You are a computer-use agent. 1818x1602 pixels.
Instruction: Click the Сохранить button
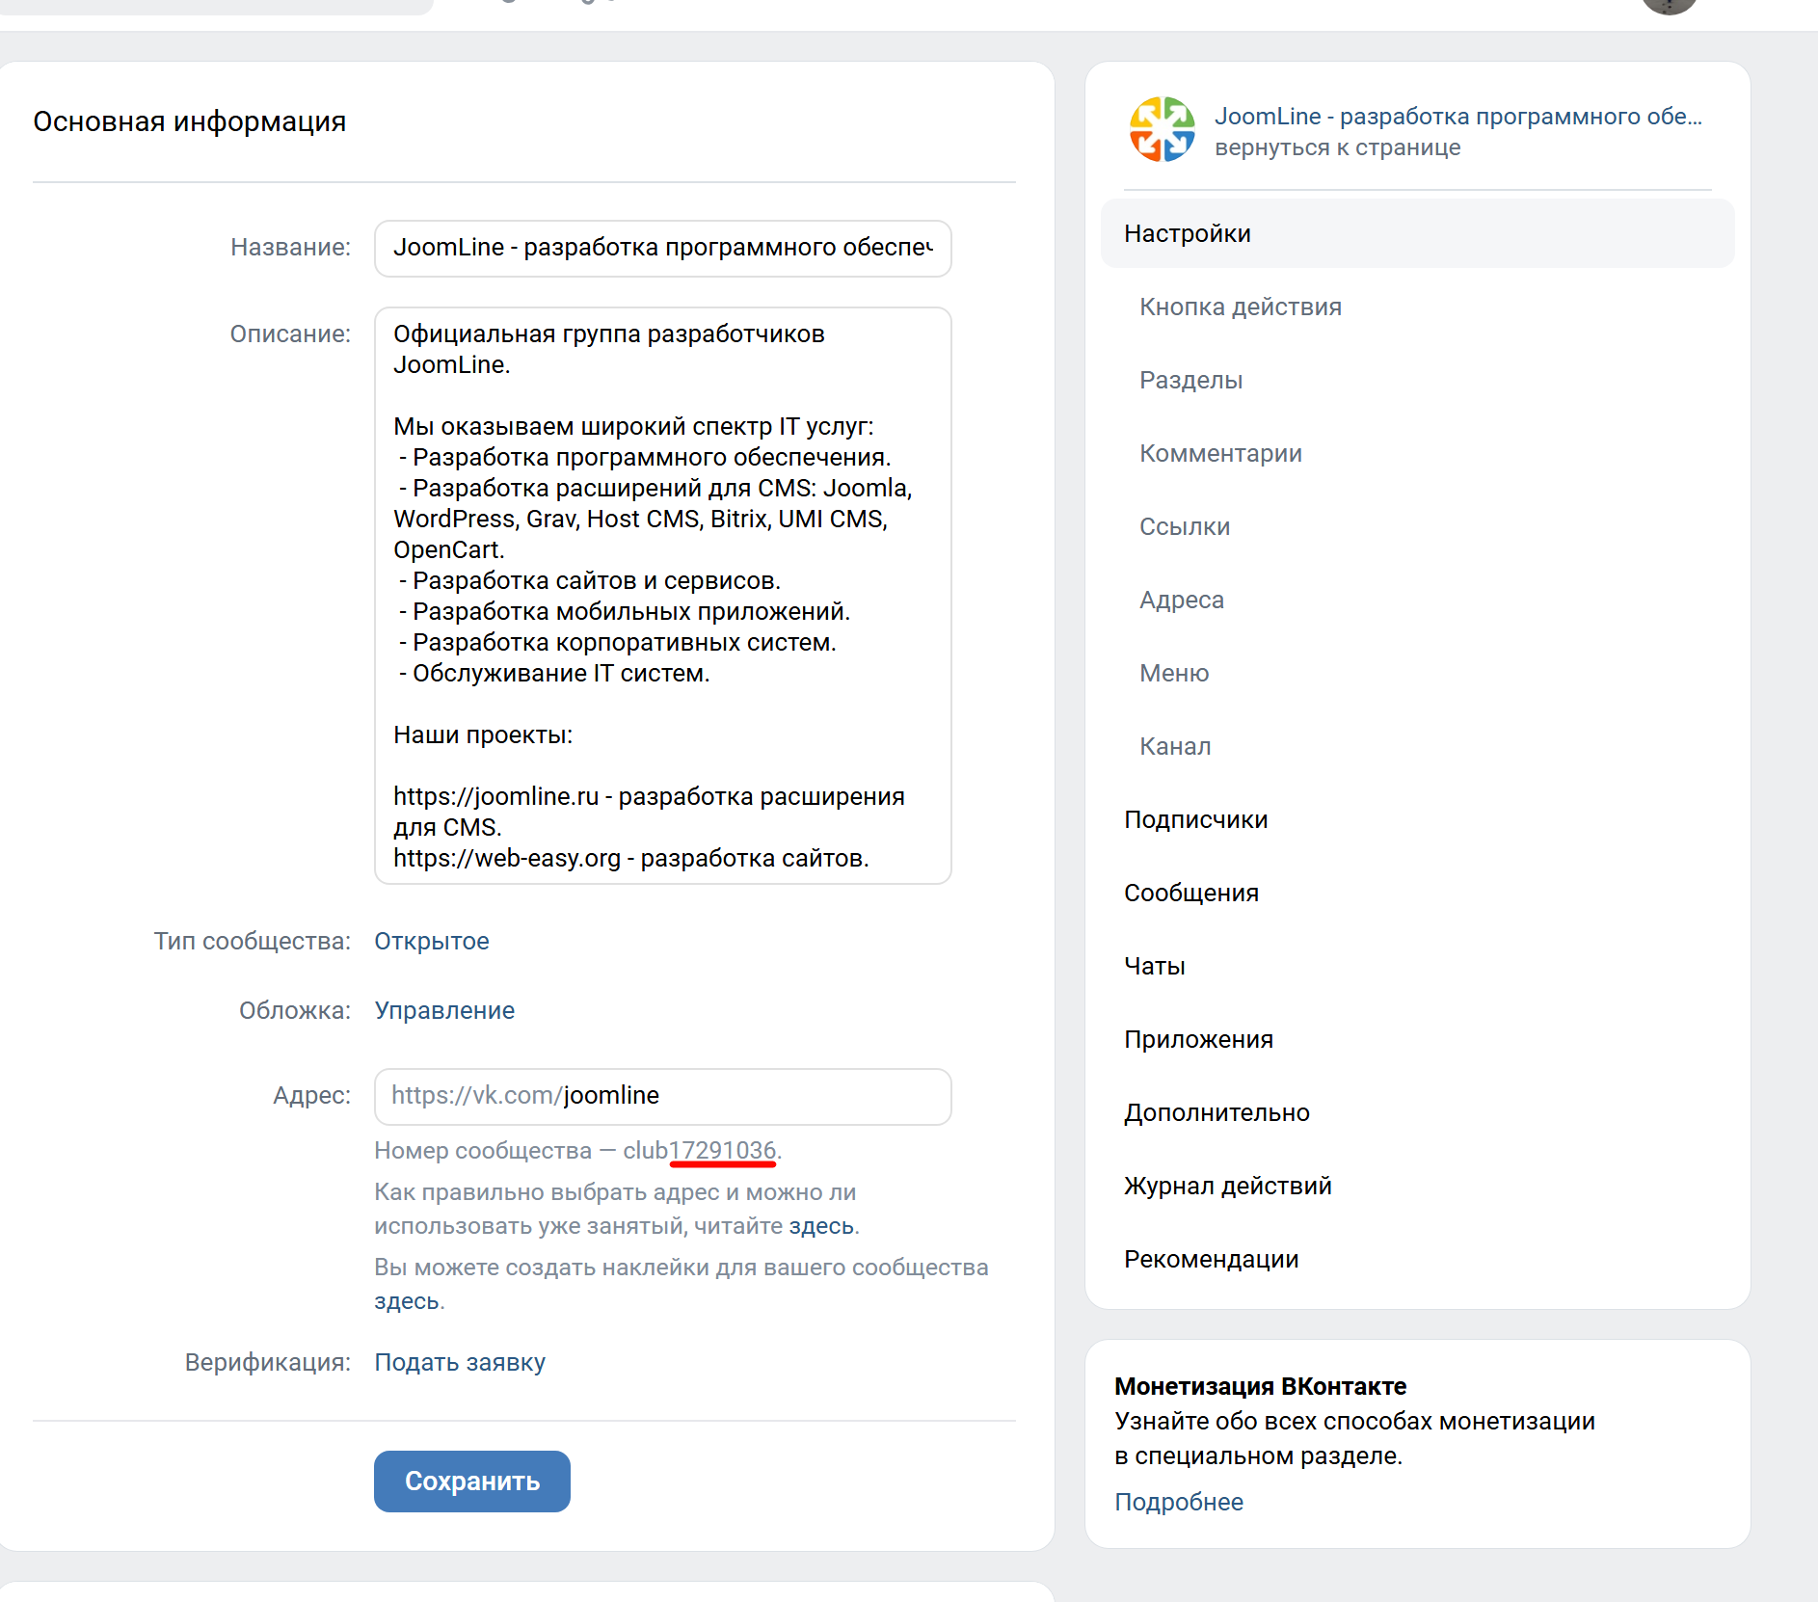point(471,1482)
